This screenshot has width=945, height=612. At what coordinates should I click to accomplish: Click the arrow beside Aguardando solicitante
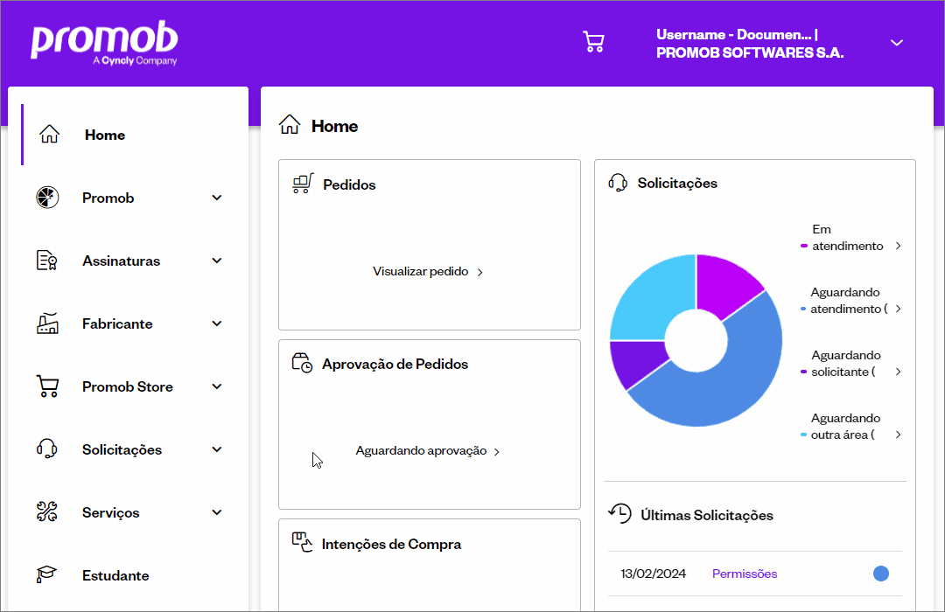point(898,372)
